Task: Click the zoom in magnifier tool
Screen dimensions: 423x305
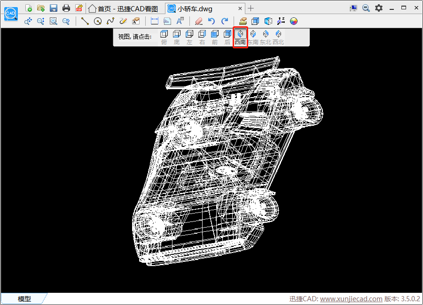Action: coord(41,21)
